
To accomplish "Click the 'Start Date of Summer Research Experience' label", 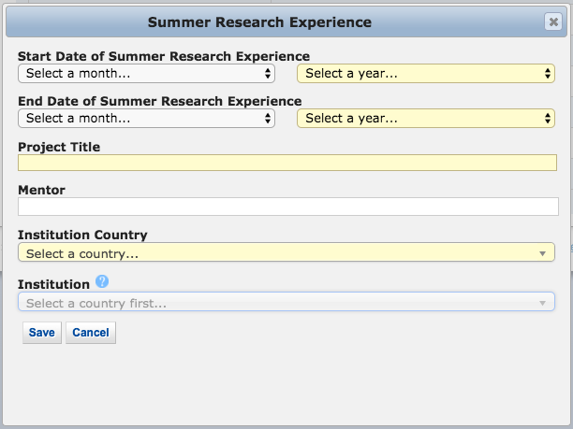I will 164,57.
